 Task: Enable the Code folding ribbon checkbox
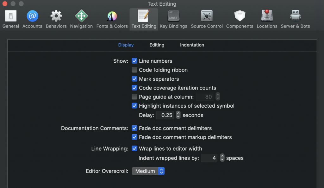coord(134,70)
